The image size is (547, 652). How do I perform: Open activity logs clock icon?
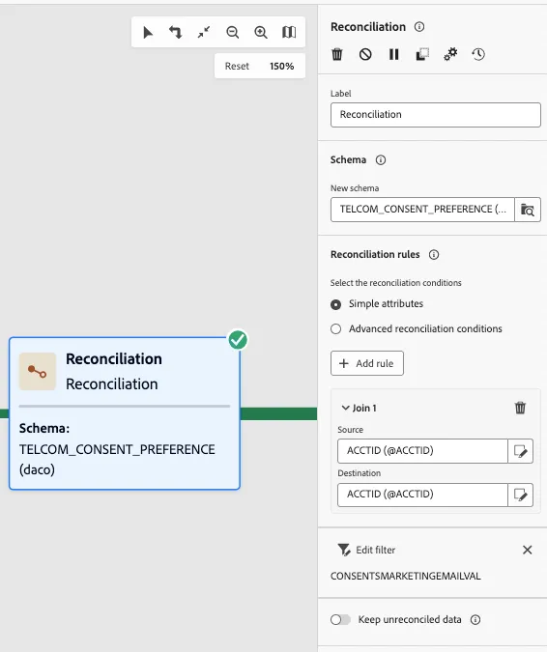click(x=478, y=54)
